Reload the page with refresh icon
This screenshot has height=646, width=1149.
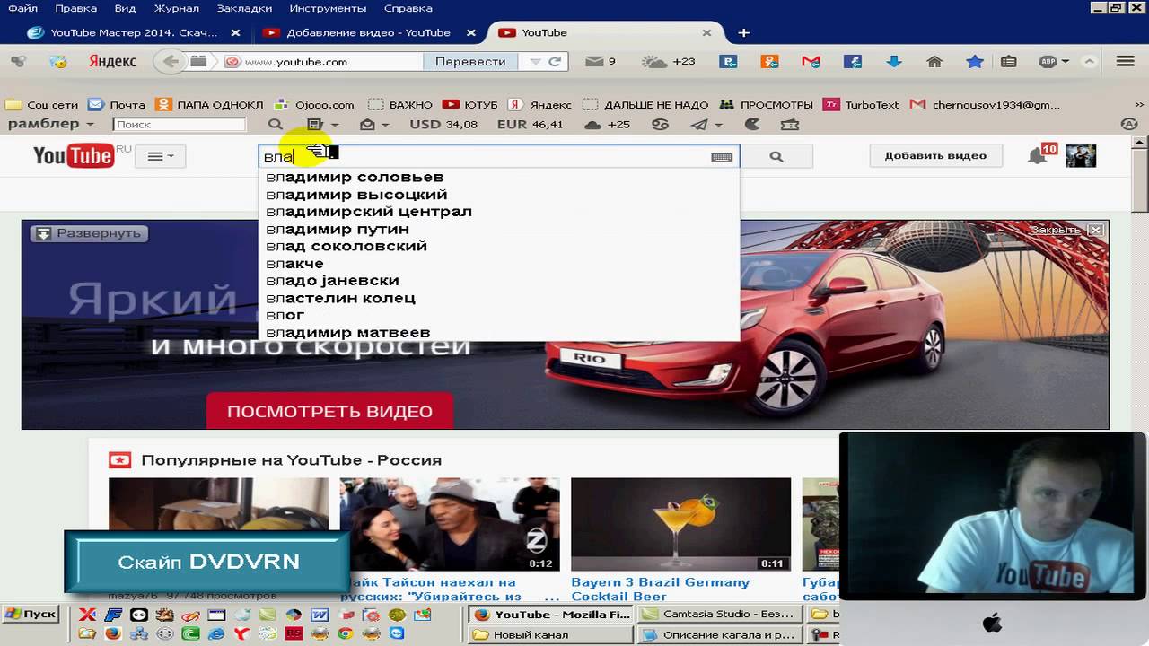[x=555, y=62]
